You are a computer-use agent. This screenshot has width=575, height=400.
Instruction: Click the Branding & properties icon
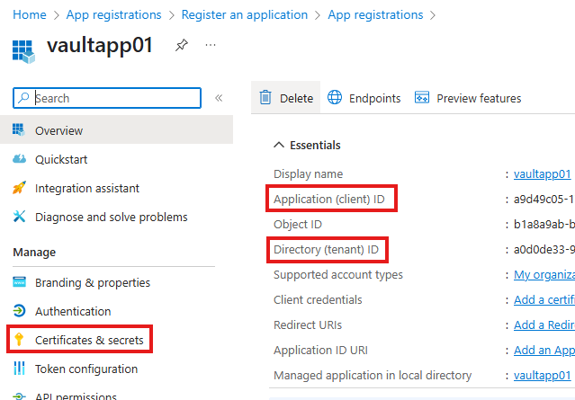pos(19,282)
